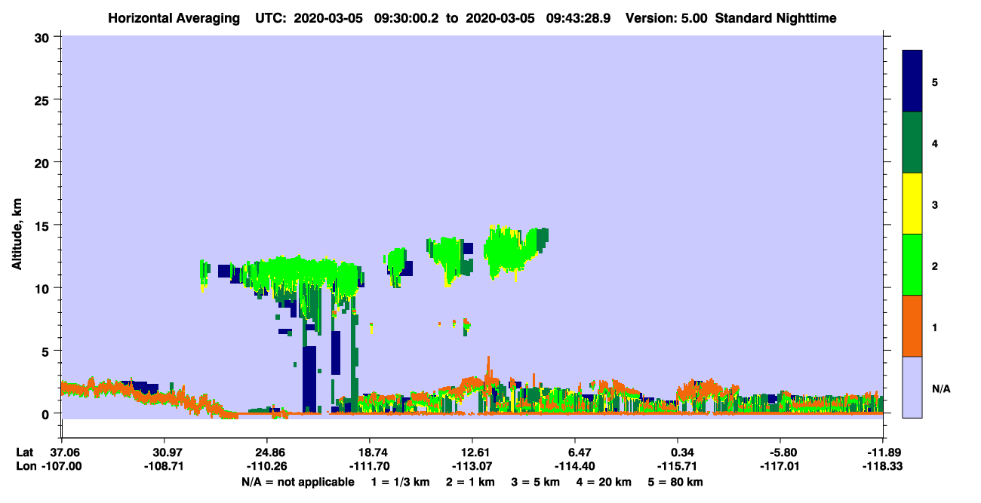Click the y-axis tick label '0'

(x=48, y=413)
